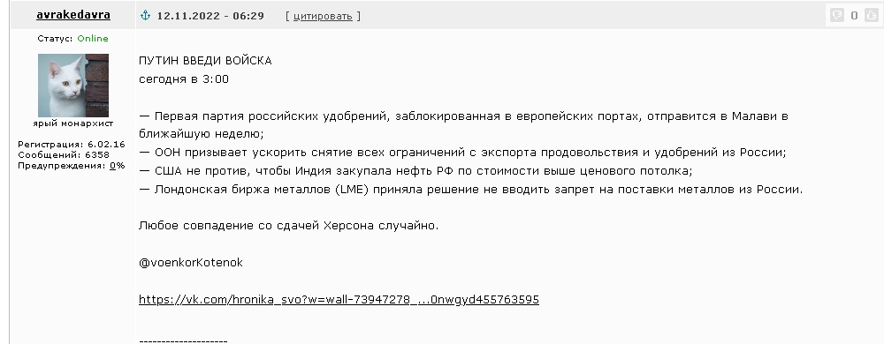Click the ярый монархист rank label
The width and height of the screenshot is (884, 344).
coord(73,123)
